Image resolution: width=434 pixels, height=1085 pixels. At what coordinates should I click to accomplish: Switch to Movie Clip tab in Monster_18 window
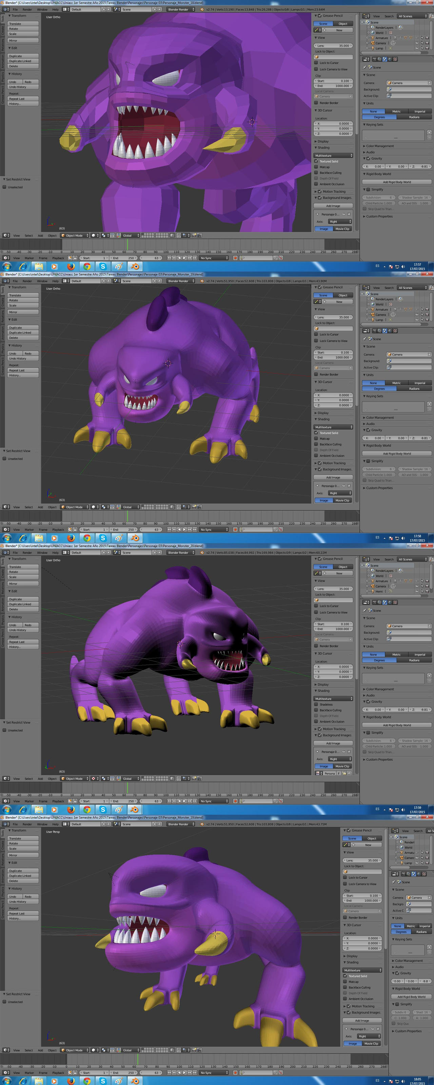pyautogui.click(x=342, y=229)
